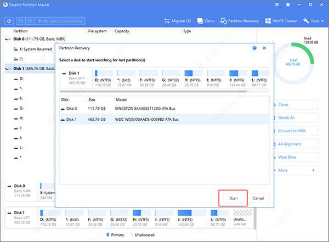Viewport: 329px width, 242px height.
Task: Click the Type column header
Action: (187, 31)
